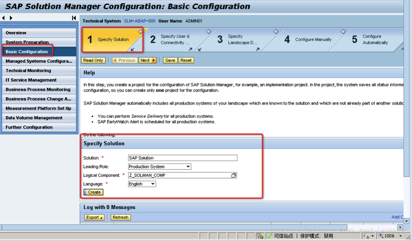Image resolution: width=412 pixels, height=241 pixels.
Task: Click the navigation forward arrow icon
Action: click(x=11, y=18)
